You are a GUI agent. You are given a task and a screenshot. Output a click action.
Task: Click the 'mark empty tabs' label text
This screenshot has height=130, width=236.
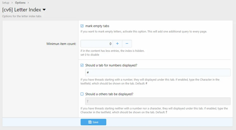(x=97, y=26)
